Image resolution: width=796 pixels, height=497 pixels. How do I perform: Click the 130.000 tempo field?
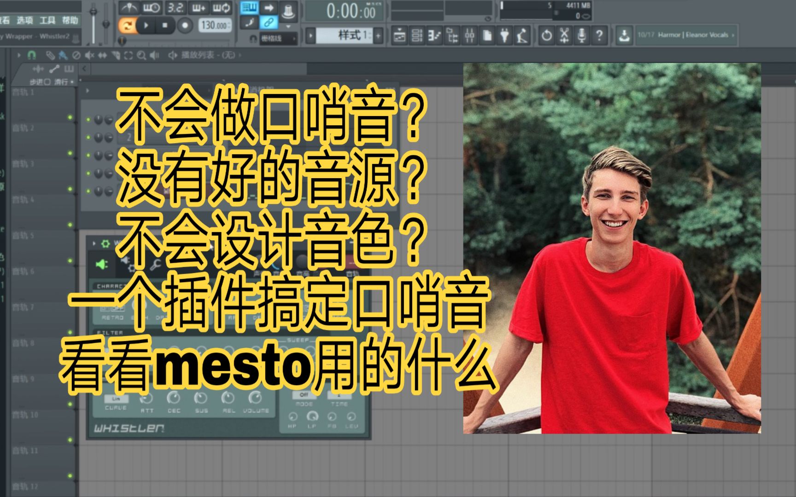point(214,25)
